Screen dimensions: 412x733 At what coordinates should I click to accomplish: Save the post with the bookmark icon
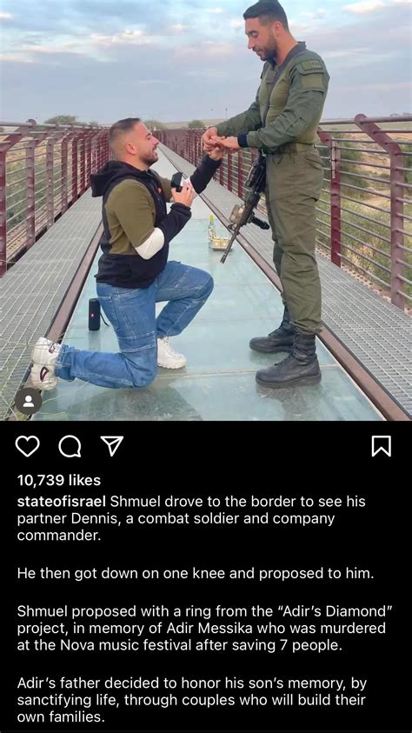point(382,446)
